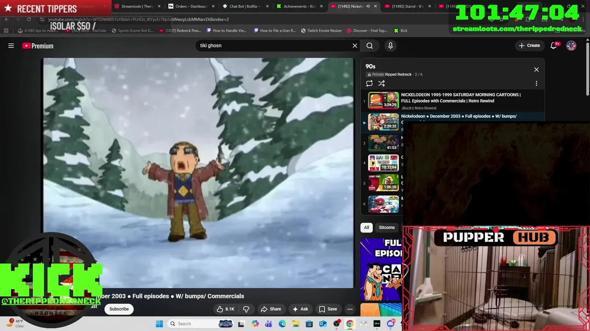Screen dimensions: 590x331
Task: Start voice search with microphone icon
Action: pyautogui.click(x=390, y=46)
